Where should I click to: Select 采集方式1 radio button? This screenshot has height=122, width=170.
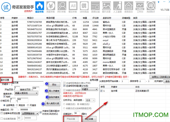click(x=64, y=104)
